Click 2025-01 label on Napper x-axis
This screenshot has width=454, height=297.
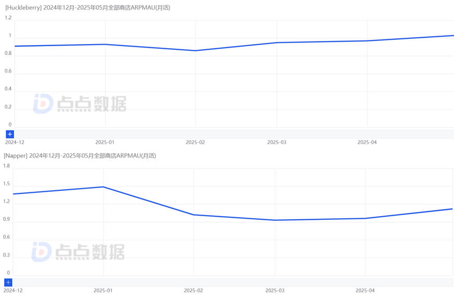click(x=103, y=291)
